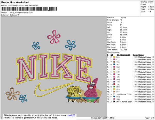Click the Colorway 1 value
155x120 pixels.
click(14, 15)
